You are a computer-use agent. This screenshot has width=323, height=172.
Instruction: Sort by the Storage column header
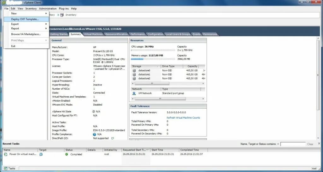pos(146,66)
